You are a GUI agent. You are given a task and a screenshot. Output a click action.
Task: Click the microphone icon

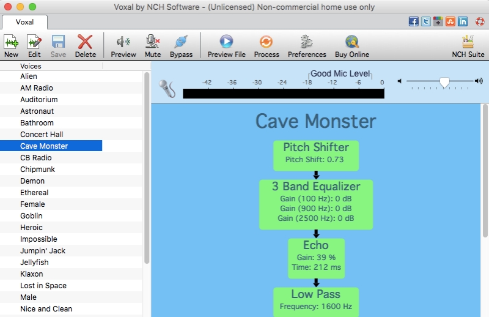(x=167, y=89)
